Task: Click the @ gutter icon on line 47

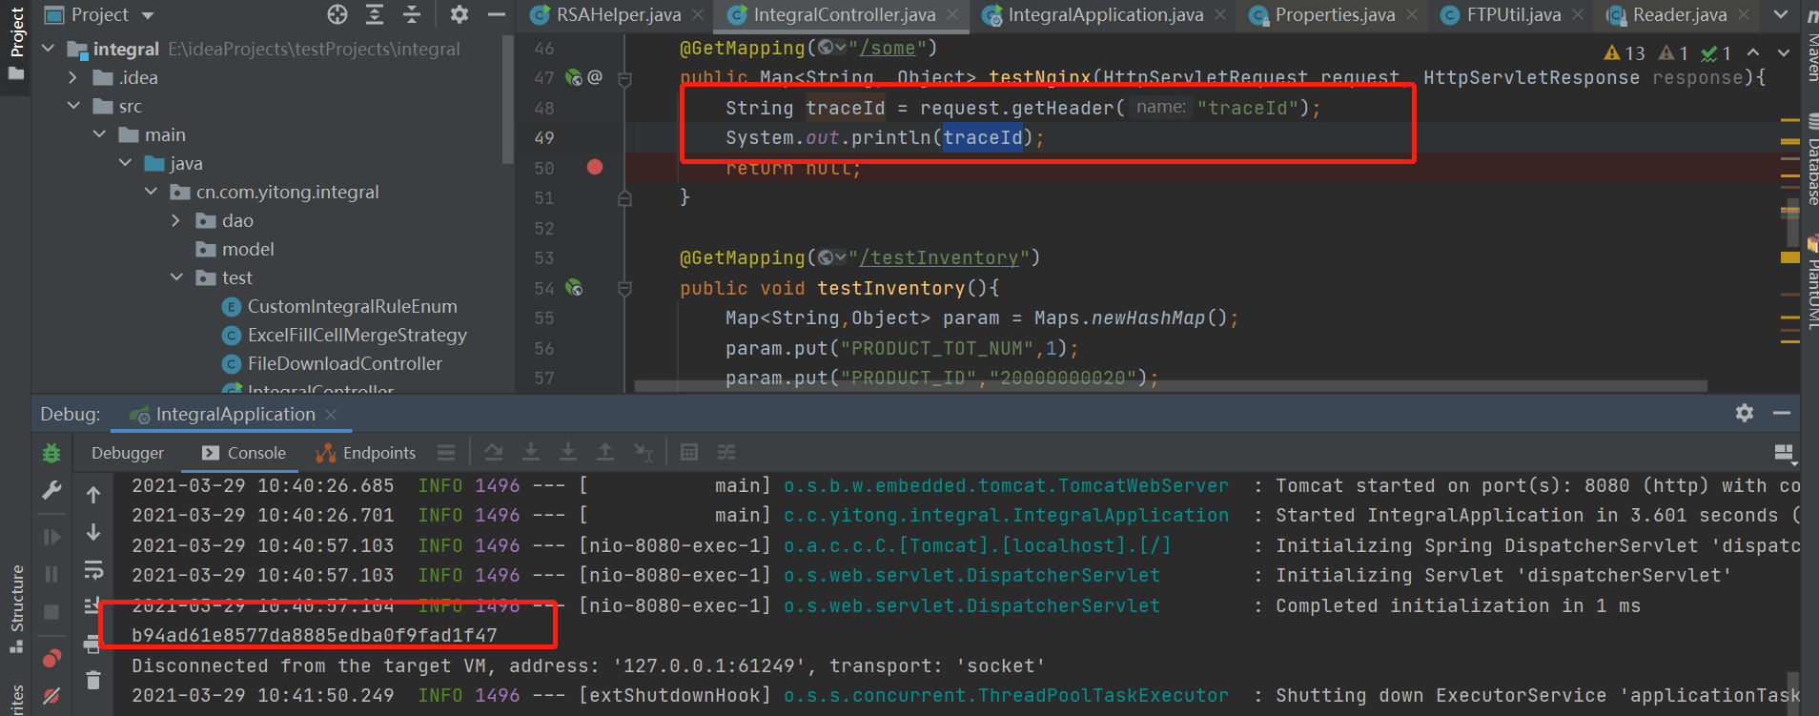Action: [x=595, y=77]
